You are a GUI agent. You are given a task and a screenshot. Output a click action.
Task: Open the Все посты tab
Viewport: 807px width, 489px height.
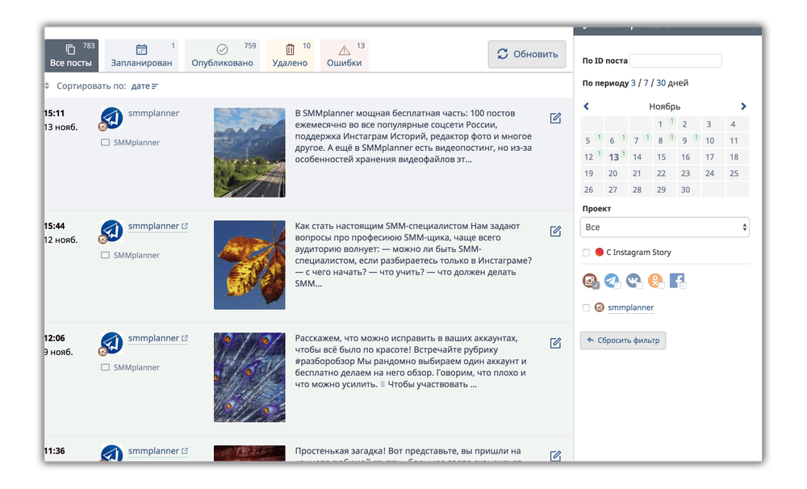click(x=71, y=55)
